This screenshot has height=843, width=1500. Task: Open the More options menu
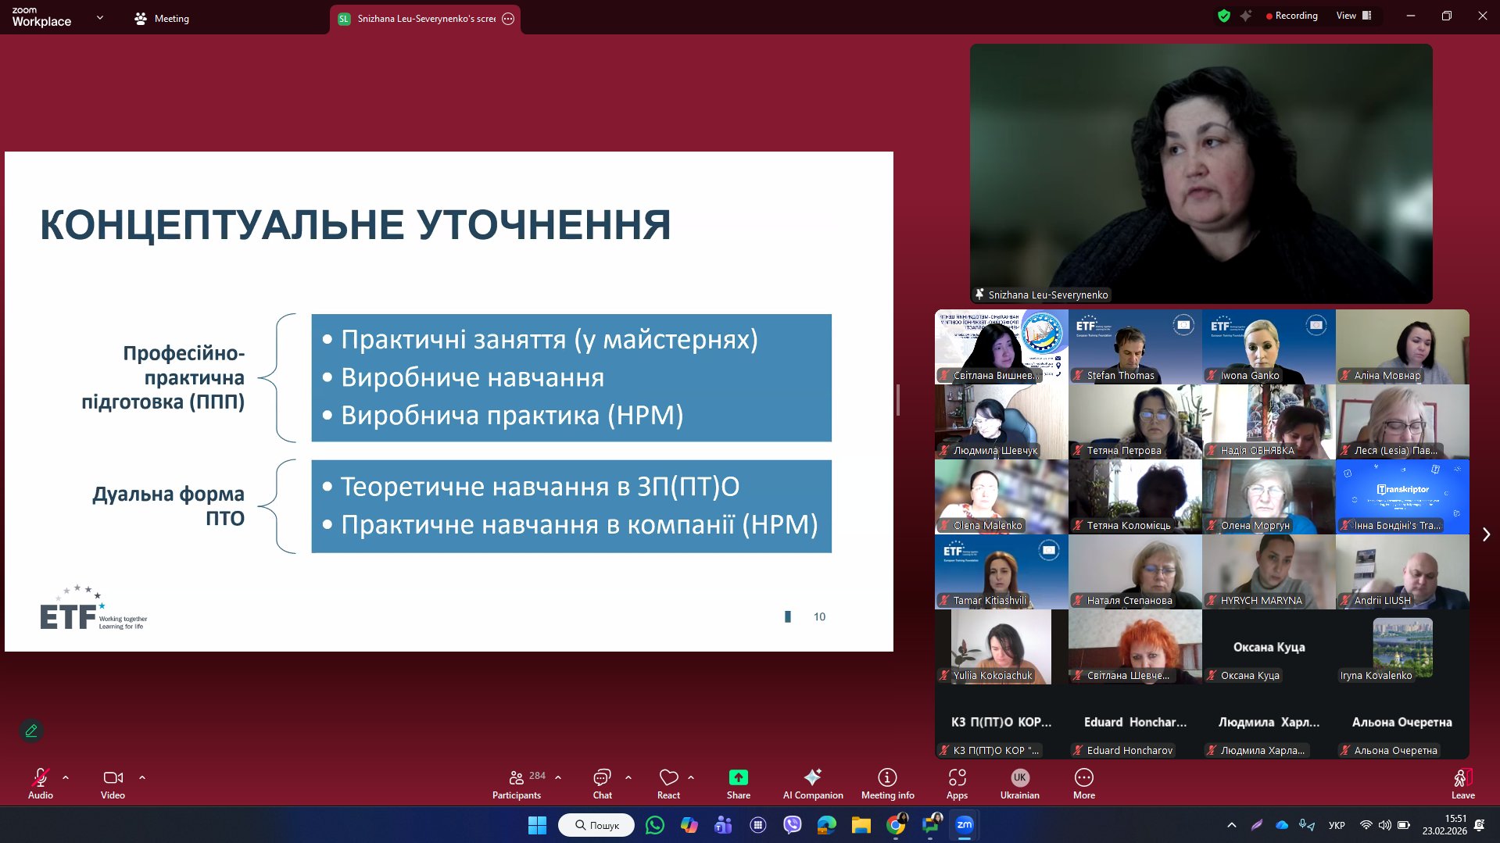pyautogui.click(x=1083, y=783)
